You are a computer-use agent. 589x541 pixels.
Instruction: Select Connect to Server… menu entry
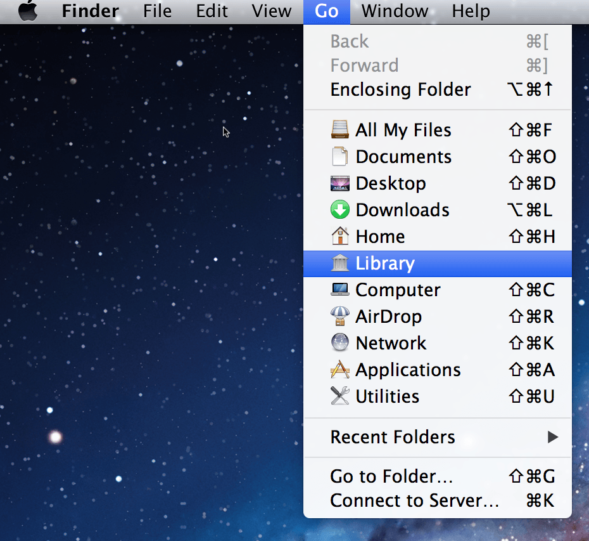[x=438, y=500]
